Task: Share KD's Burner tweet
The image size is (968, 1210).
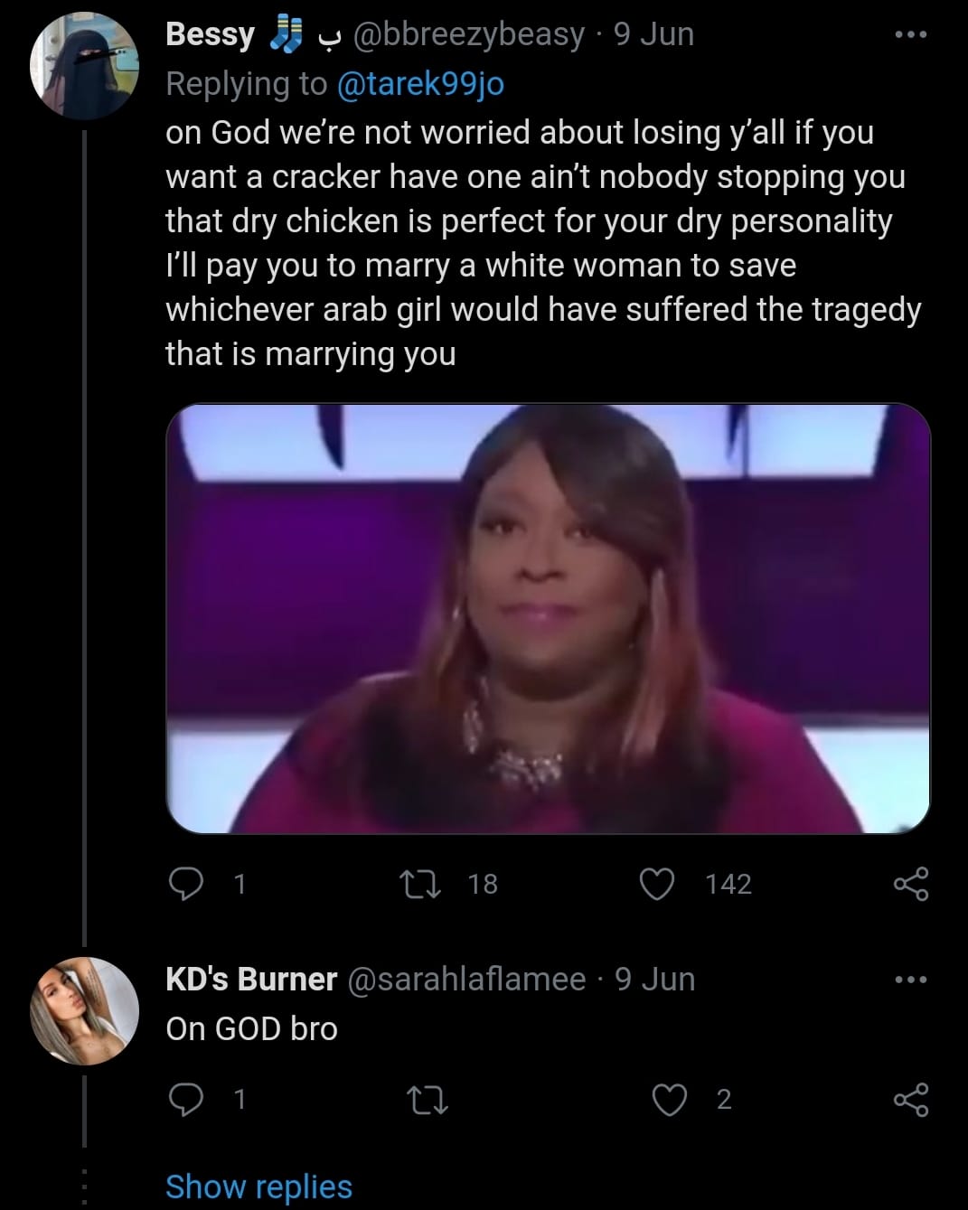Action: pyautogui.click(x=910, y=1099)
